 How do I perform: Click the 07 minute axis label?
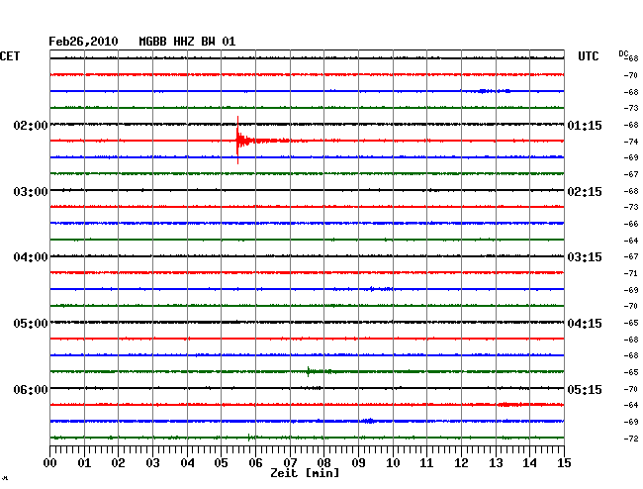click(x=290, y=462)
